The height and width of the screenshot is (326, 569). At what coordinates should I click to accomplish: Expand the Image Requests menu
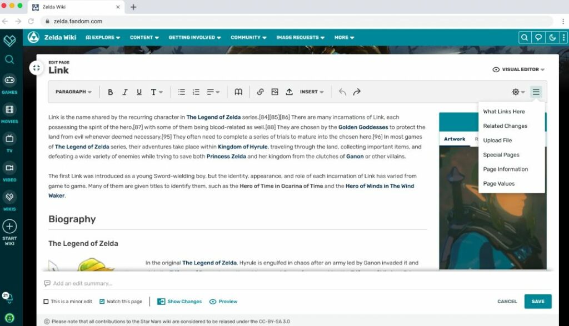(301, 37)
